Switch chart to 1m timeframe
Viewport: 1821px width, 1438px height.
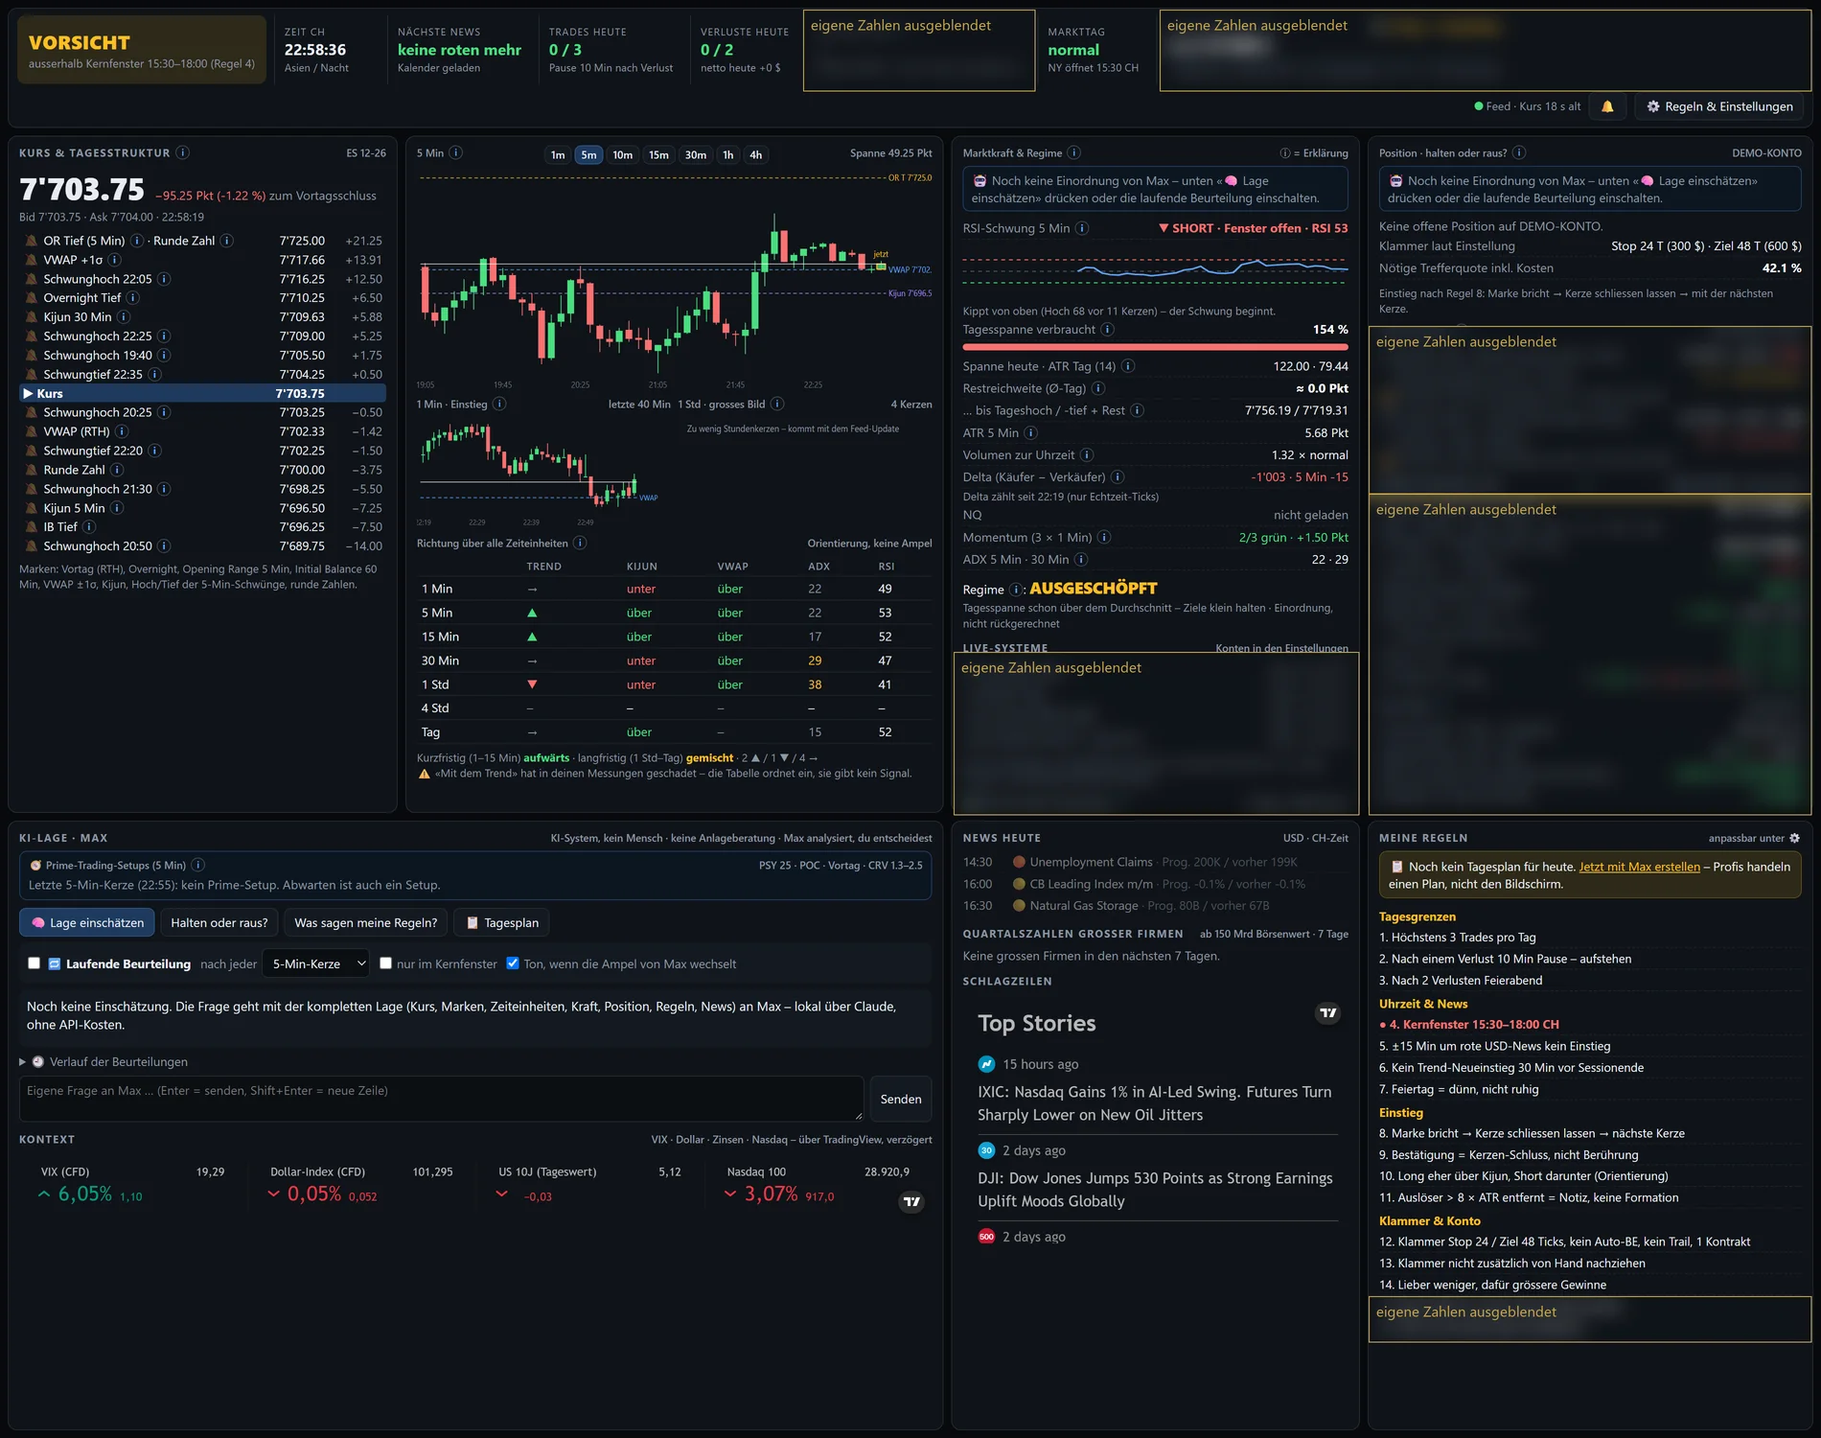558,155
